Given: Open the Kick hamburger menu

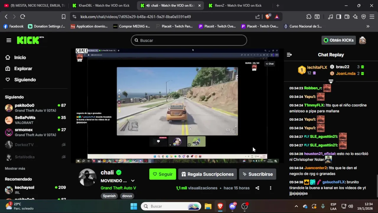Looking at the screenshot, I should point(9,40).
